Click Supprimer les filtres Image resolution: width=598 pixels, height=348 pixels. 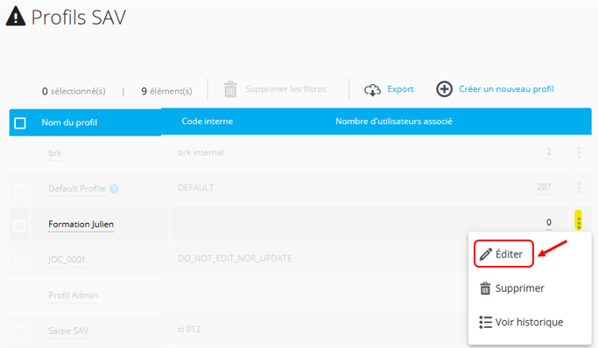tap(285, 88)
